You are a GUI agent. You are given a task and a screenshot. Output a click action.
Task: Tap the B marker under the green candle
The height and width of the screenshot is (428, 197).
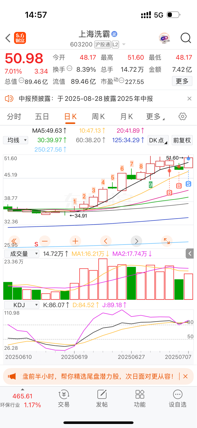pyautogui.click(x=179, y=186)
